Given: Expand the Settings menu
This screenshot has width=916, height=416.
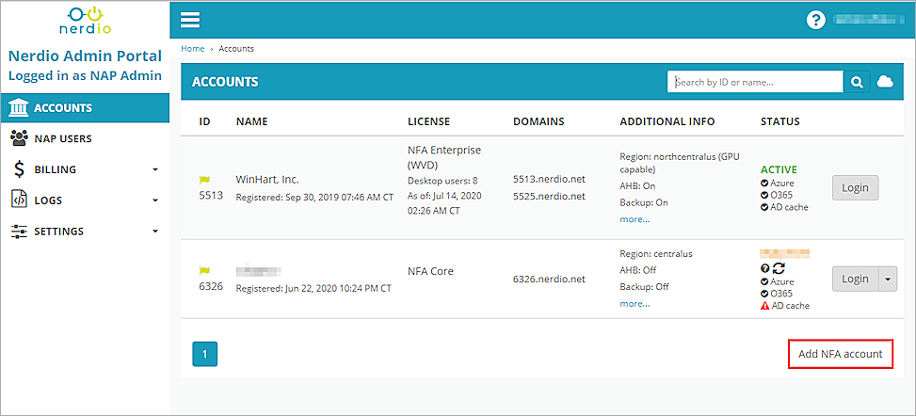Looking at the screenshot, I should click(x=84, y=232).
